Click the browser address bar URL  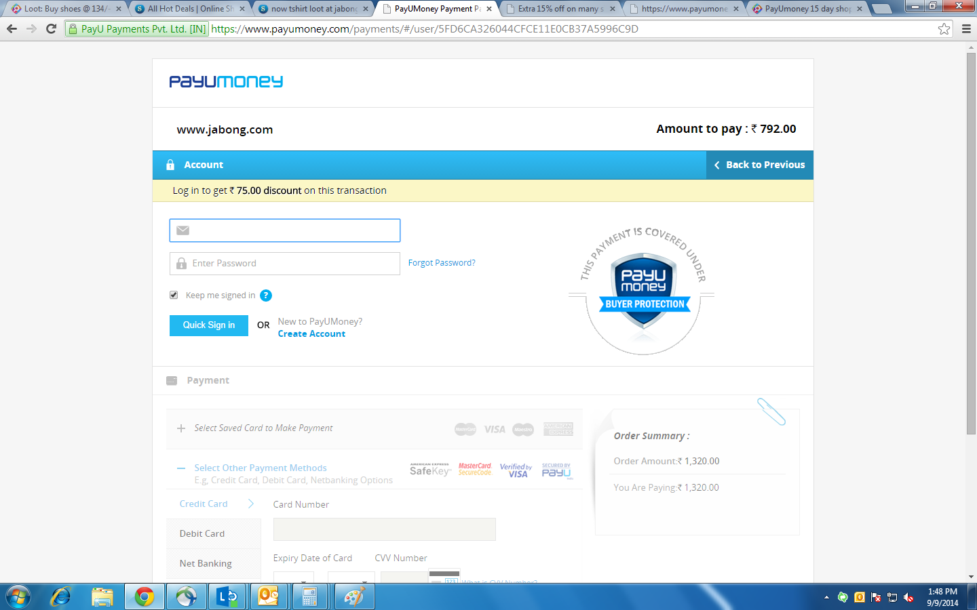pyautogui.click(x=425, y=28)
